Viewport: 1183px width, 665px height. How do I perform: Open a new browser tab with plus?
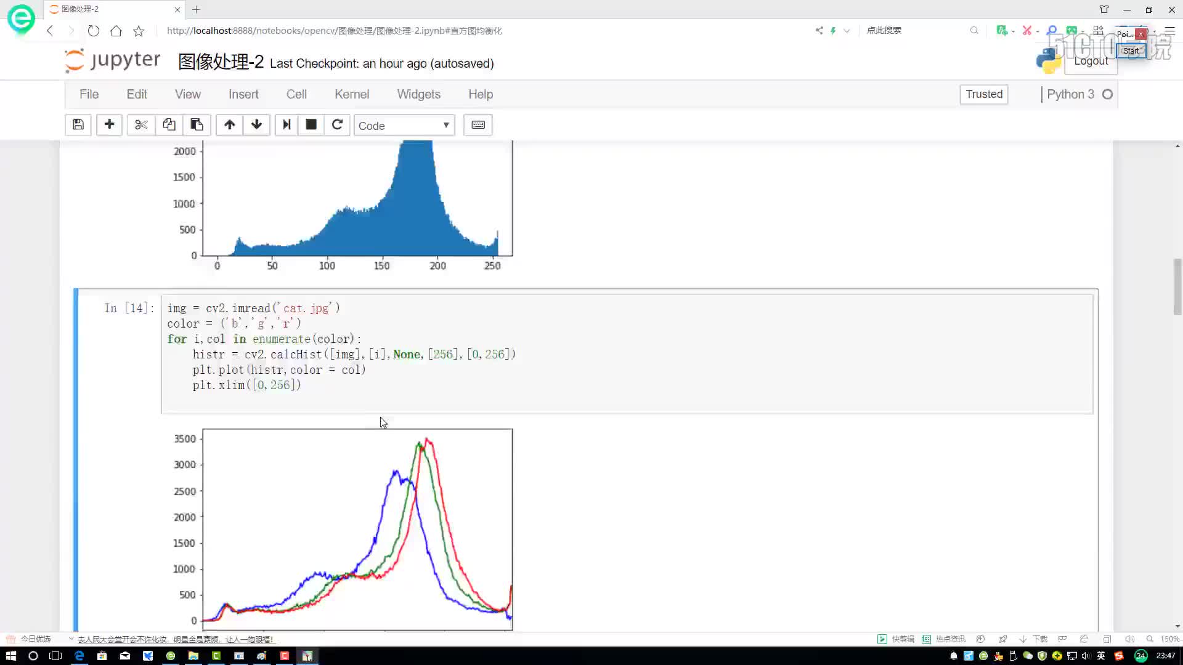pos(196,9)
